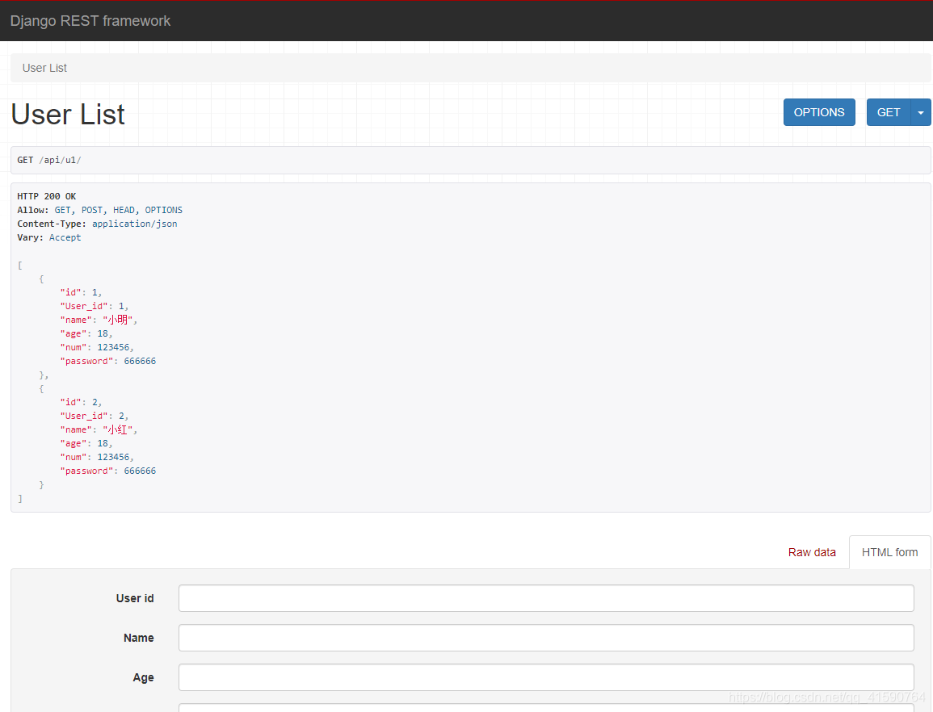Click the User id form label

(x=134, y=598)
